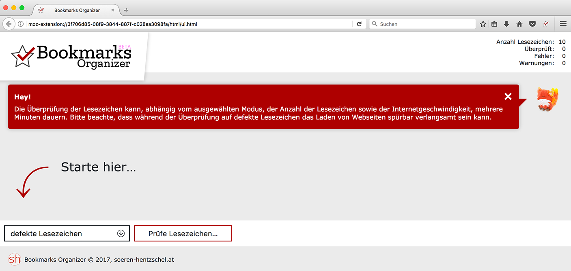Viewport: 571px width, 271px height.
Task: Close the Bookmarks Organizer tab
Action: 113,10
